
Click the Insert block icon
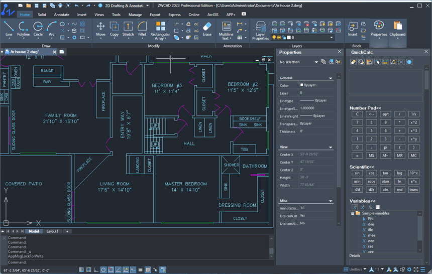click(x=352, y=29)
